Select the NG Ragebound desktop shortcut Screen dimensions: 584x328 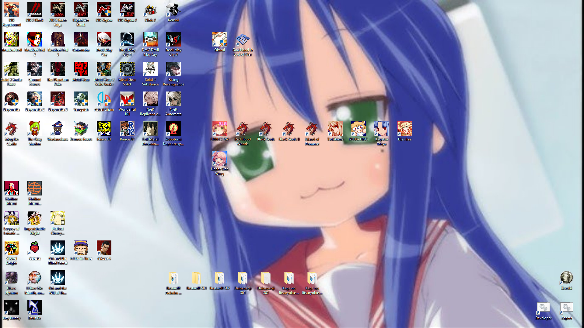pos(12,10)
